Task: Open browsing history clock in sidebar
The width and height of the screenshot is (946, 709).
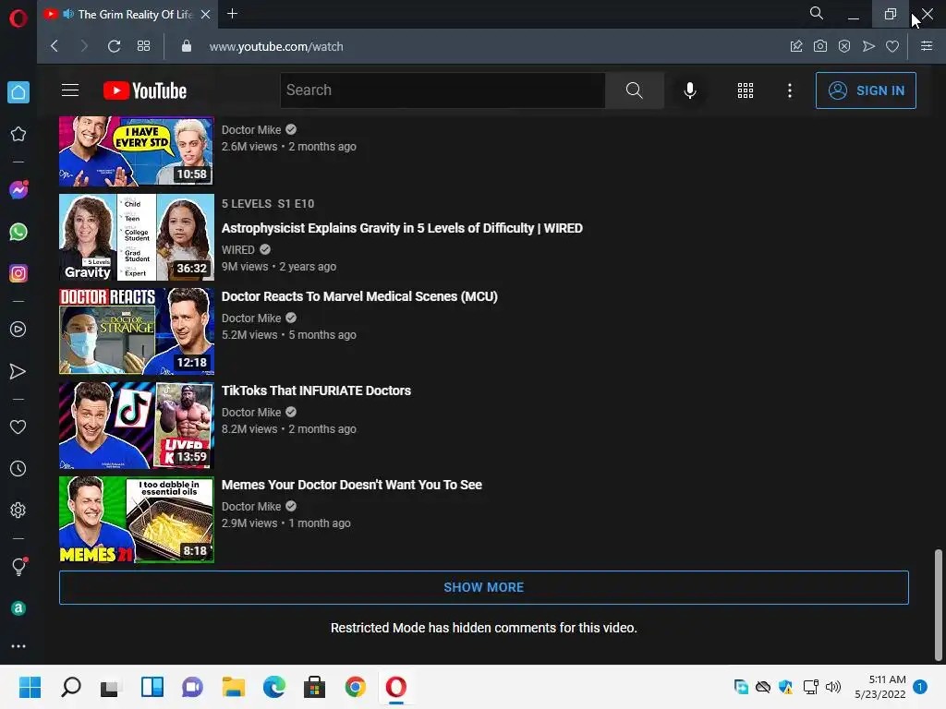Action: [18, 468]
